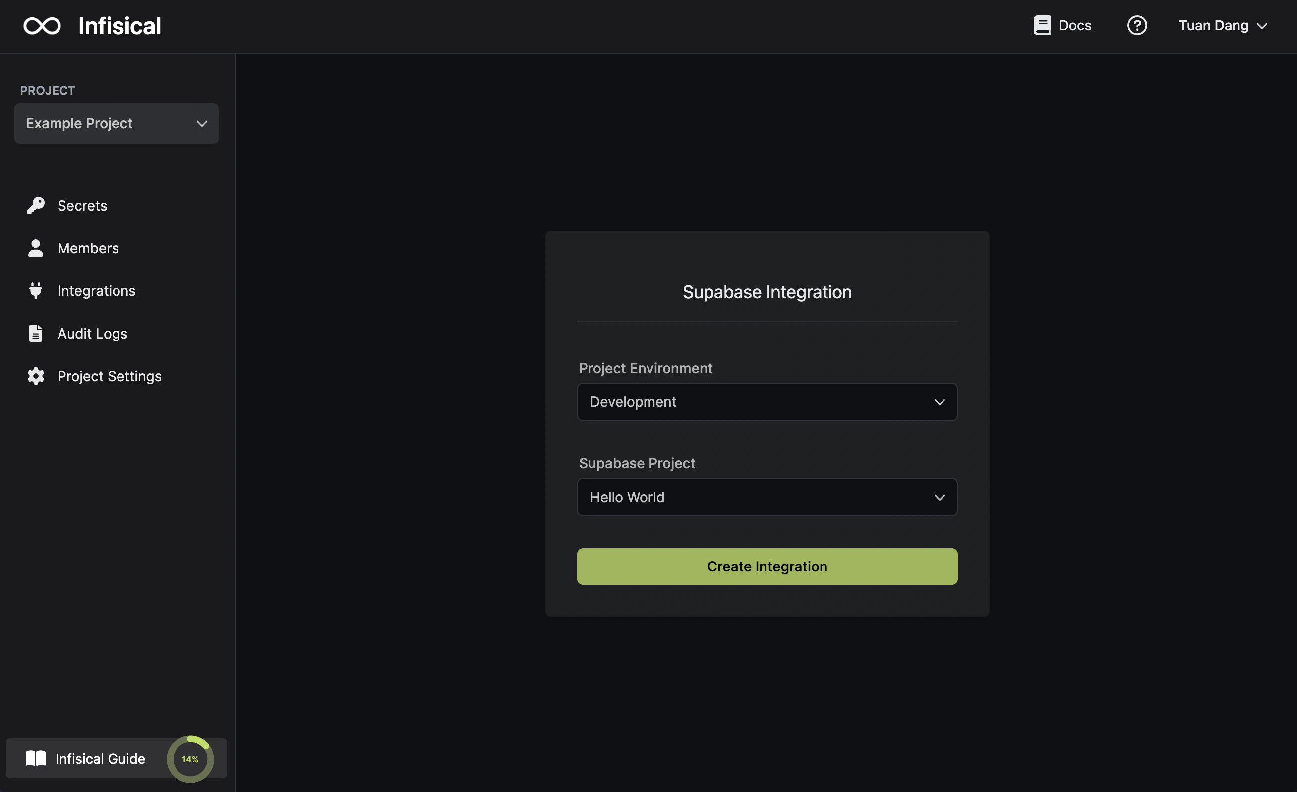Click the 14% guide progress ring
1297x792 pixels.
click(190, 759)
